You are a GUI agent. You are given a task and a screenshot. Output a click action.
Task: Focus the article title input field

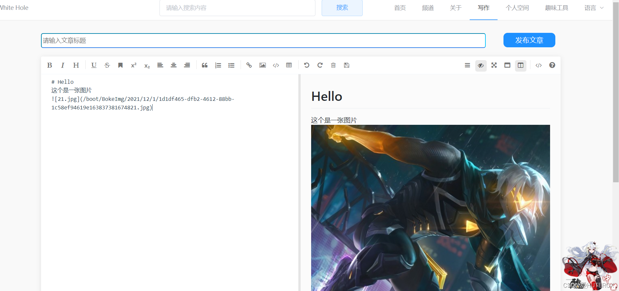263,40
